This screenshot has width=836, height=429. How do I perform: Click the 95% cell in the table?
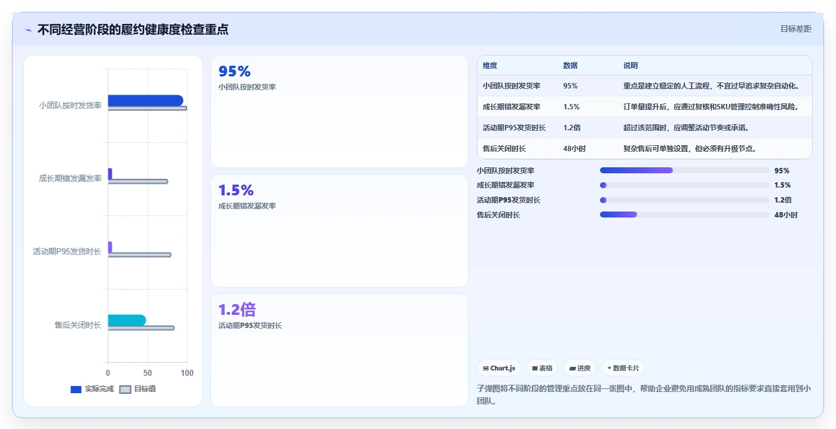point(570,85)
